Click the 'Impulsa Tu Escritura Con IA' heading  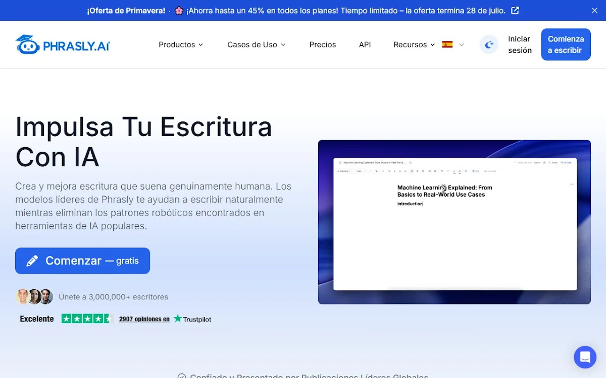point(144,142)
